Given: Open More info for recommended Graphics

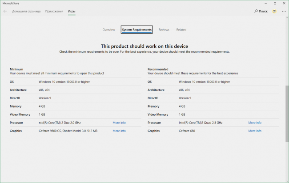Looking at the screenshot, I should tap(255, 131).
